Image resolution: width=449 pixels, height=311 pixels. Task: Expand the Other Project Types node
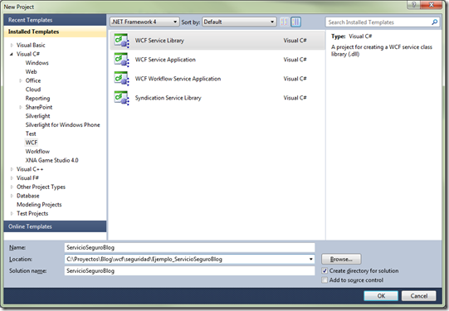point(12,187)
